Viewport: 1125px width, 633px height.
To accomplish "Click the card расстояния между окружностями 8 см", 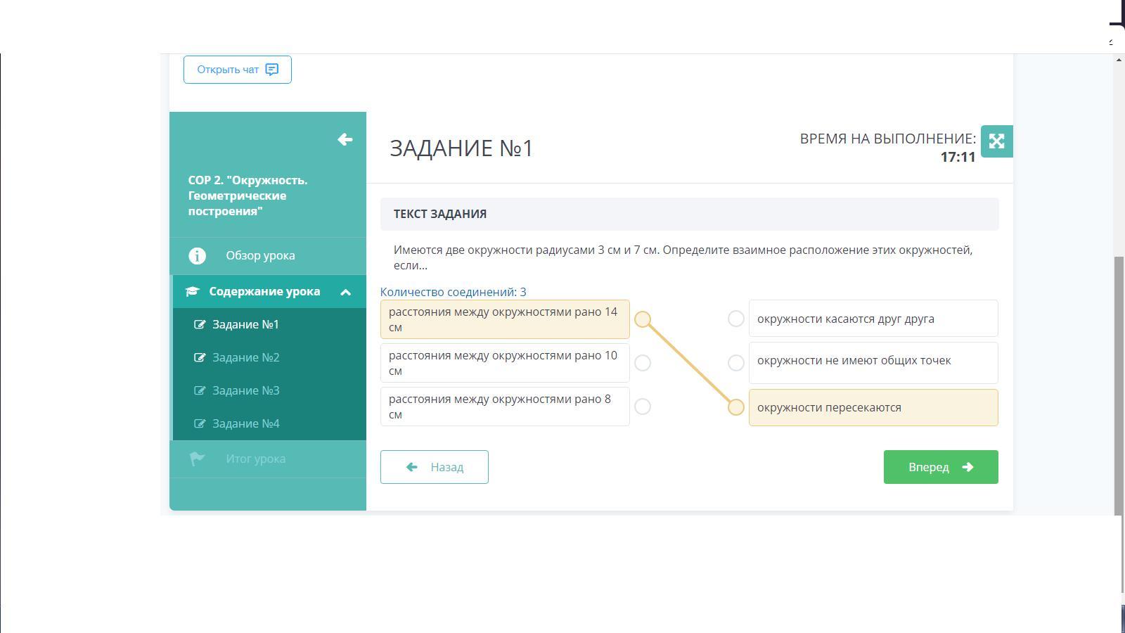I will click(505, 407).
